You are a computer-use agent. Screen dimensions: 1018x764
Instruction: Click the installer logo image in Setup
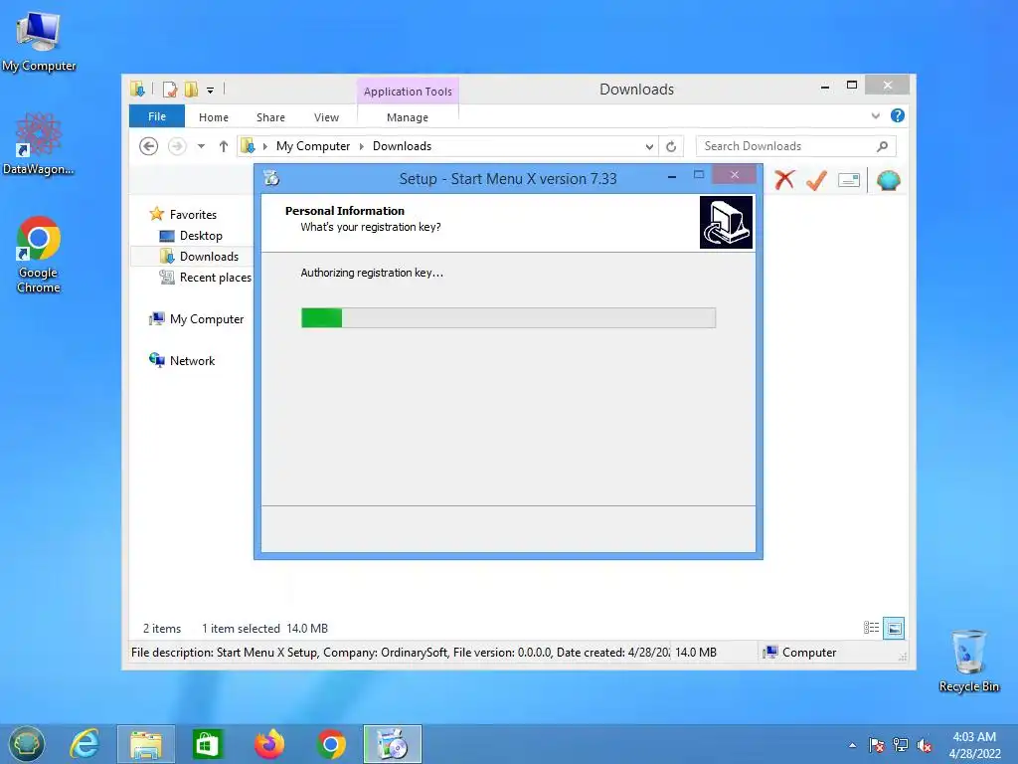726,222
